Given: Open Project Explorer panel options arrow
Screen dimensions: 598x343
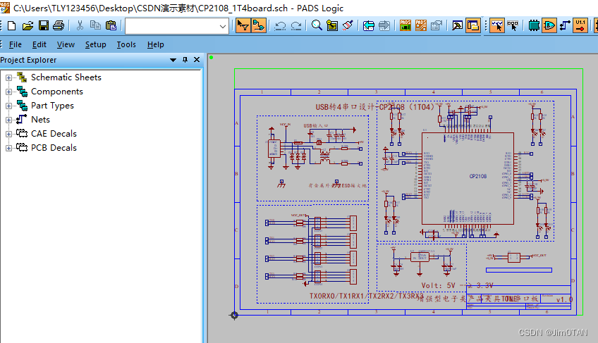Looking at the screenshot, I should point(173,60).
